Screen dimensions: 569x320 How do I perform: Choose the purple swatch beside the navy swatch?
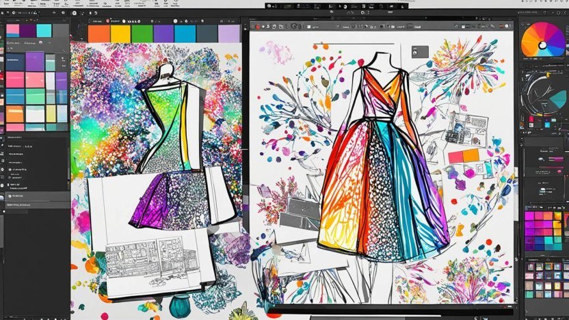[35, 62]
